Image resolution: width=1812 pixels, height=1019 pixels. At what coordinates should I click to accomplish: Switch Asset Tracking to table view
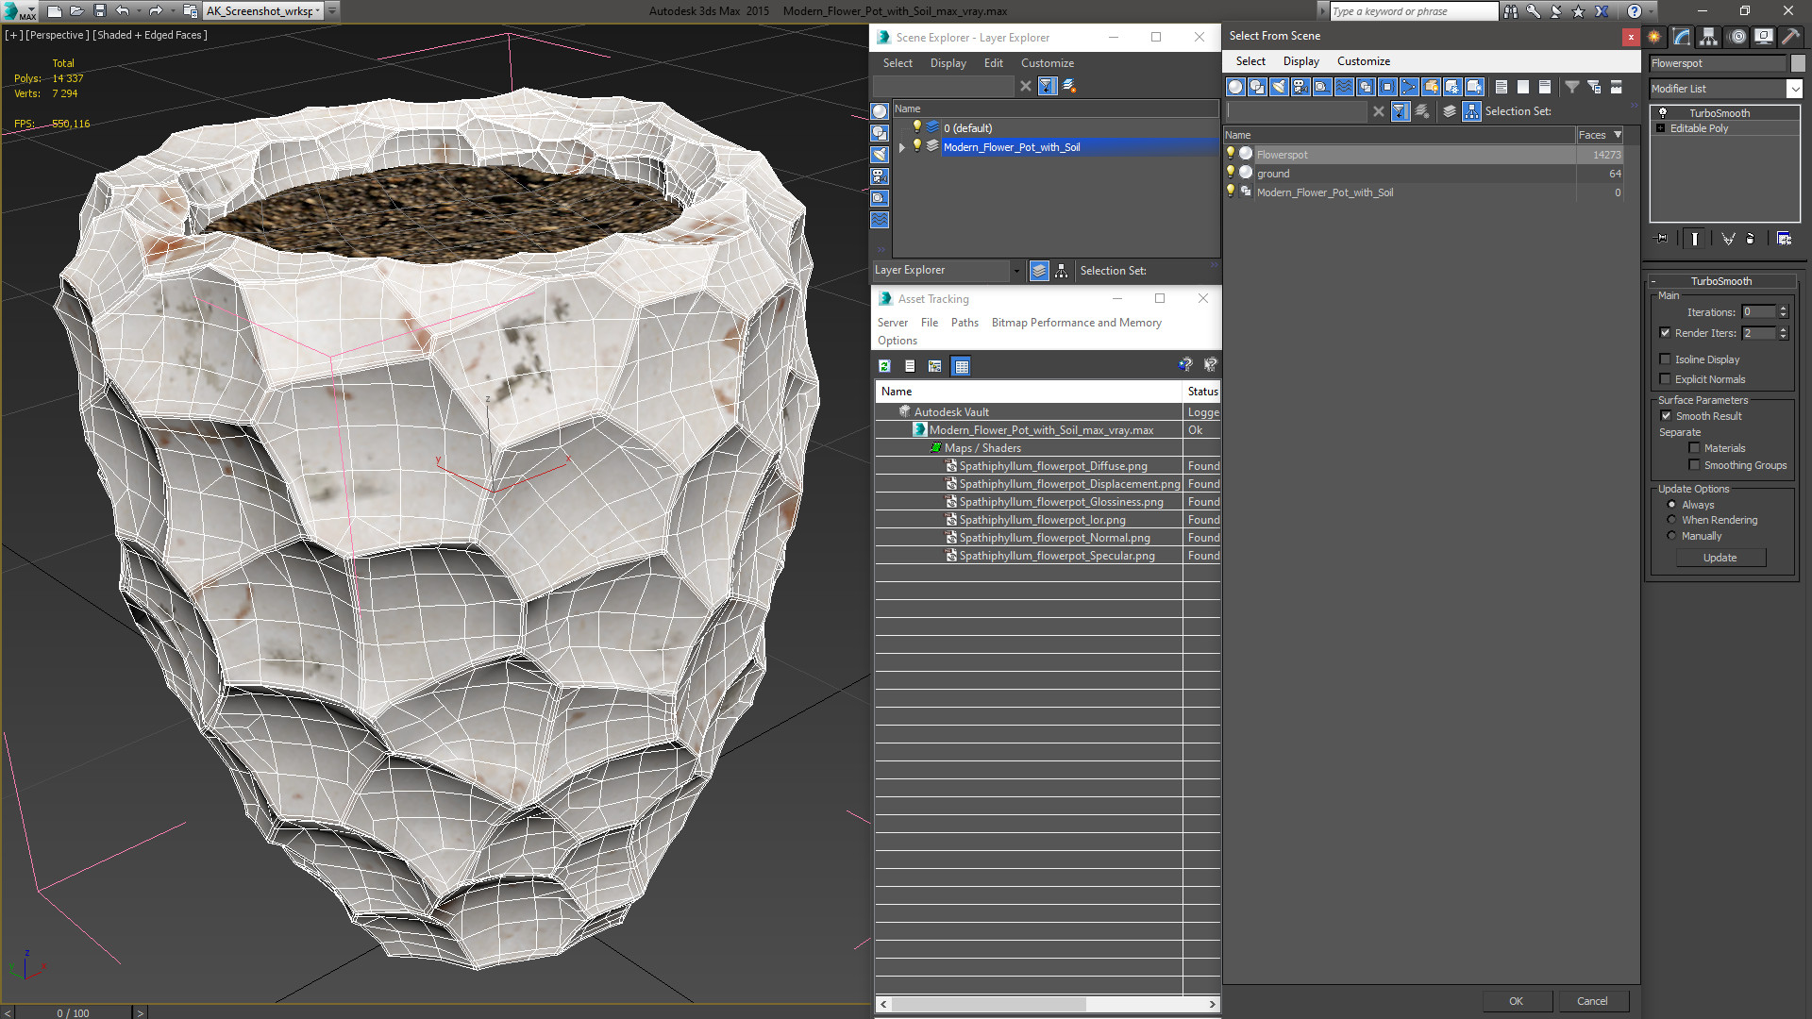click(x=961, y=366)
